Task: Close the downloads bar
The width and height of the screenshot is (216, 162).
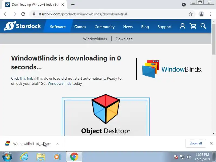Action: [211, 143]
